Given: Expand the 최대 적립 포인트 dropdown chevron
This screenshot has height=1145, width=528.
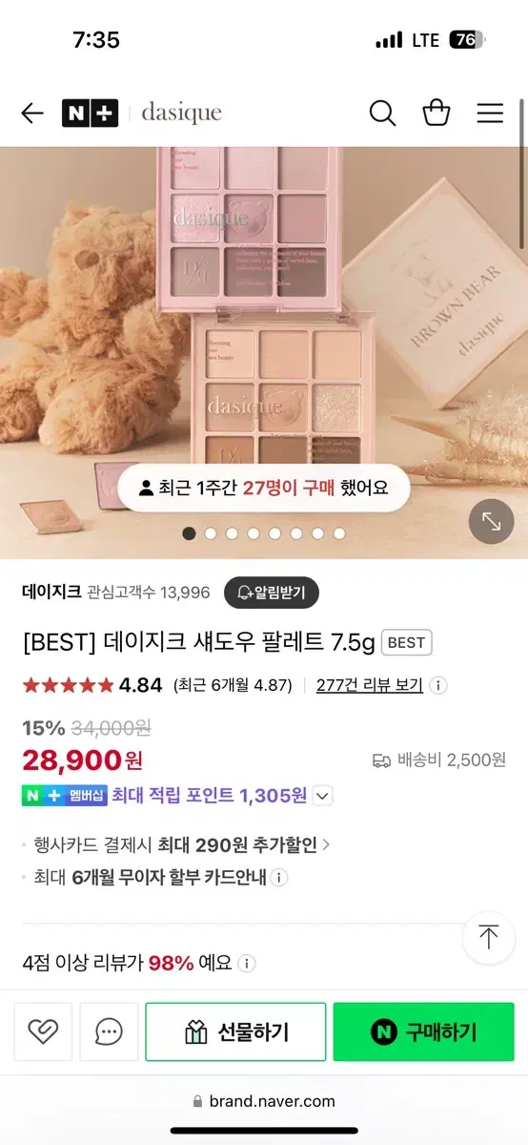Looking at the screenshot, I should pos(323,796).
